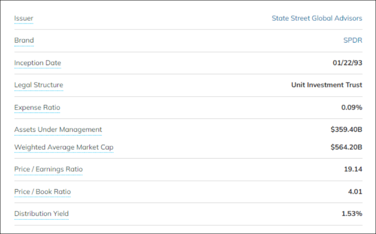Screen dimensions: 376x234
Task: Select the 1.53% distribution yield value
Action: [x=352, y=214]
